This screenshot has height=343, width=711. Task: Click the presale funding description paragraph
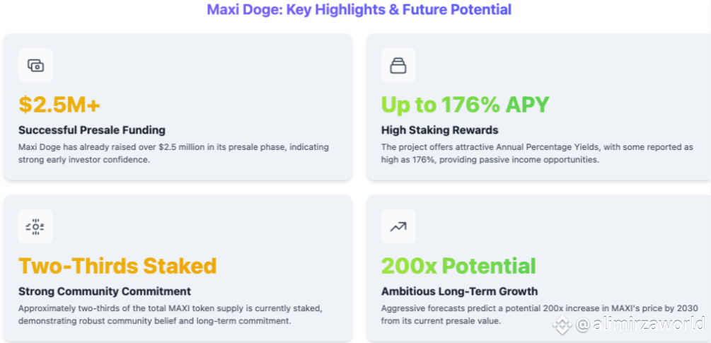(173, 153)
